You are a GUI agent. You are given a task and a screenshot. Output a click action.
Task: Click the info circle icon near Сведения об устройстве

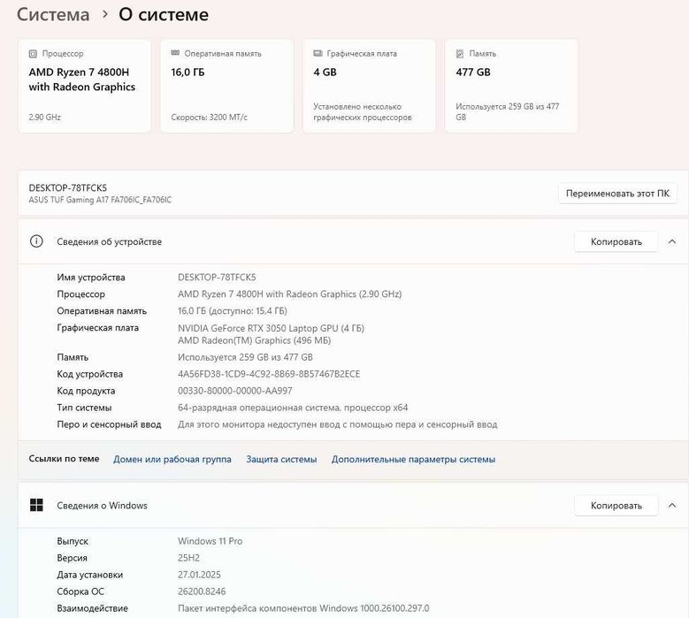point(36,241)
